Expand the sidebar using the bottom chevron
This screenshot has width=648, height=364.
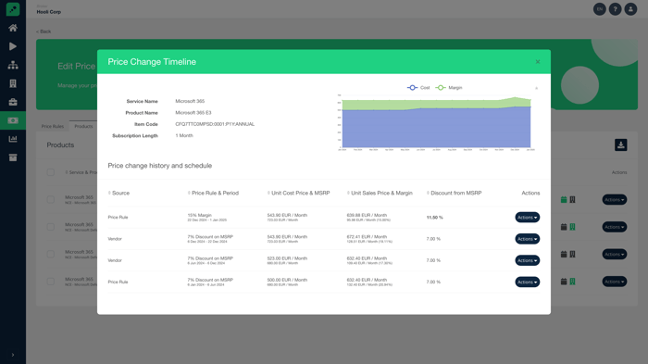(x=13, y=355)
